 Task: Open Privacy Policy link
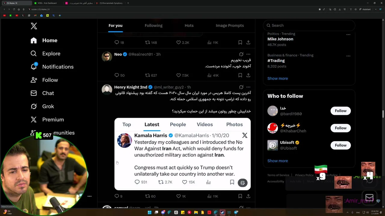[x=304, y=175]
